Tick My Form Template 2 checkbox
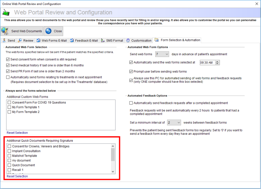 pyautogui.click(x=9, y=112)
